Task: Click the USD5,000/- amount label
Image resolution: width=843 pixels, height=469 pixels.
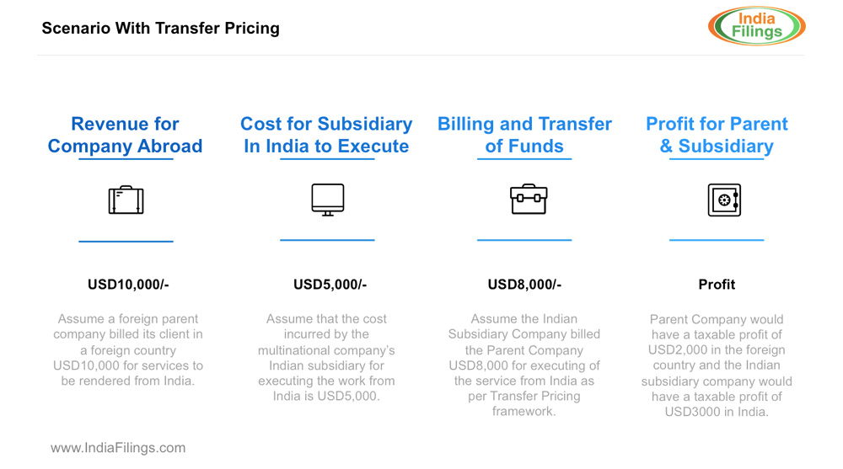Action: pyautogui.click(x=330, y=285)
